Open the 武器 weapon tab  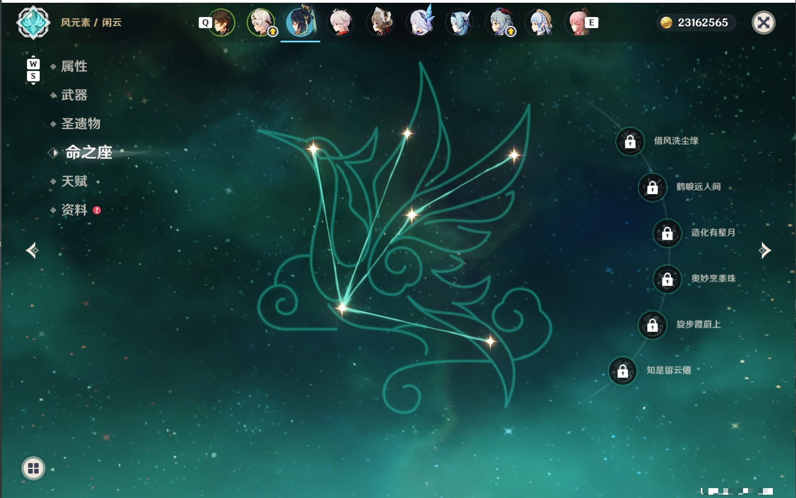(74, 95)
